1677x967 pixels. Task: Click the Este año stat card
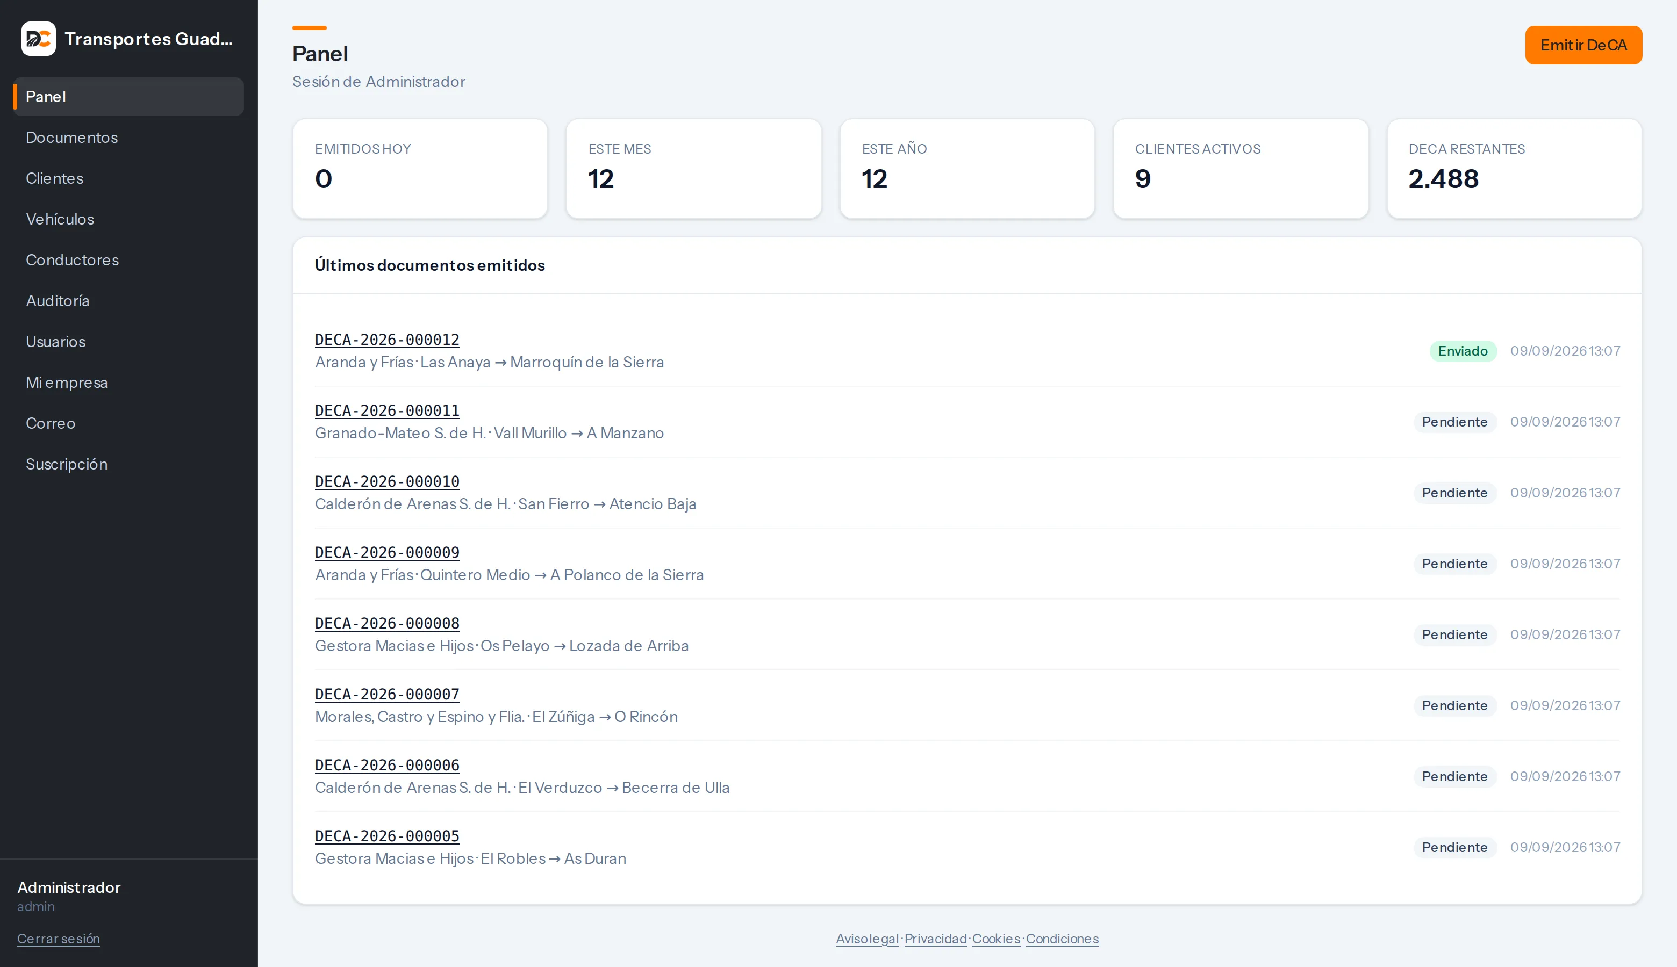tap(967, 169)
